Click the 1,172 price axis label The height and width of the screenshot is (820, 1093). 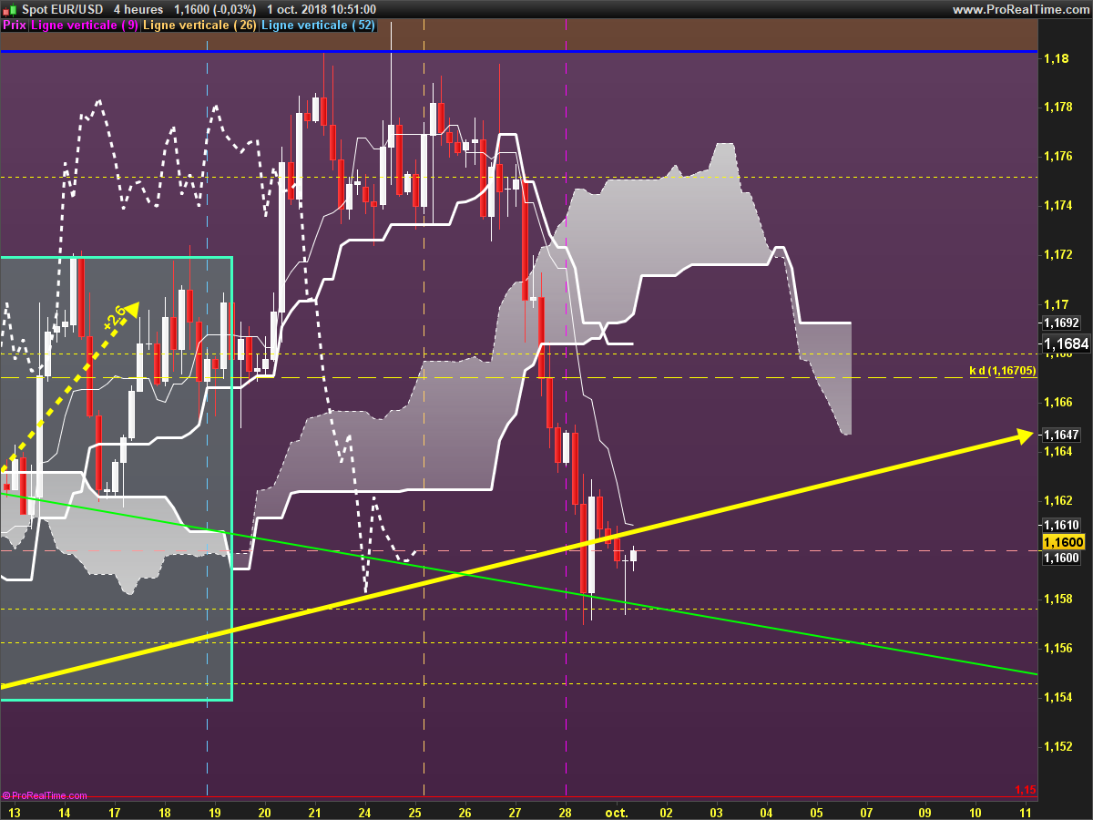point(1058,255)
